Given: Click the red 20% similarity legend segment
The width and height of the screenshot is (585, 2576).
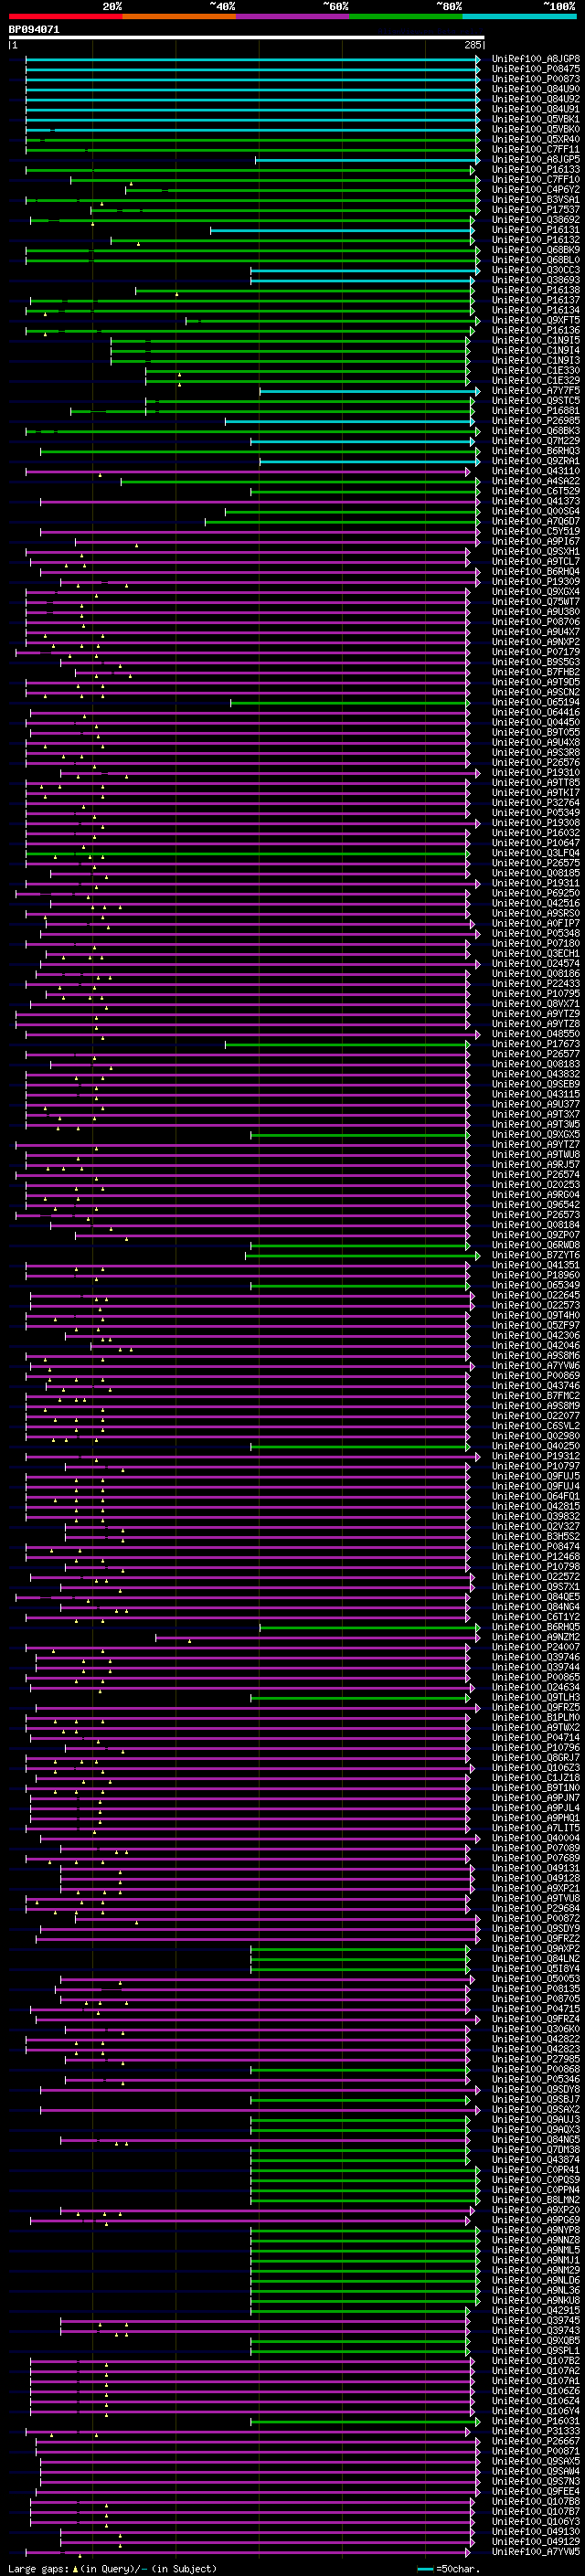Looking at the screenshot, I should (65, 16).
